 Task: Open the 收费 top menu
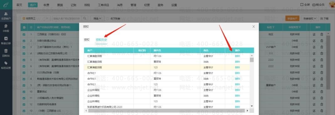point(46,5)
